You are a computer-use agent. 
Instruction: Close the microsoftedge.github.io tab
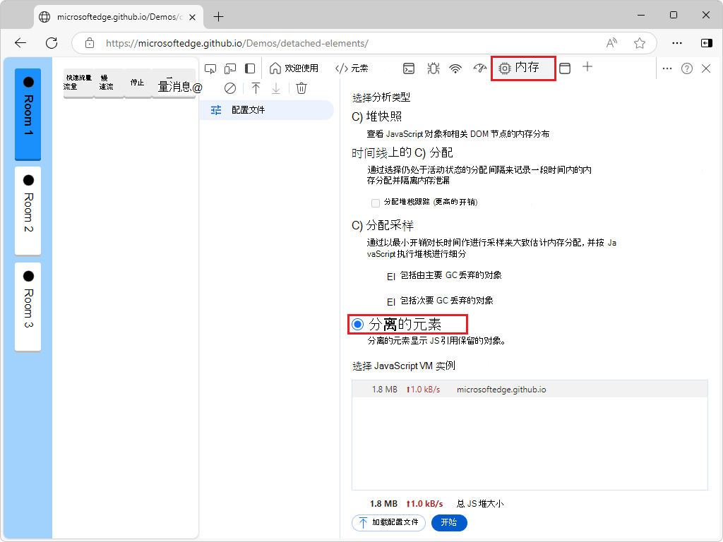pos(192,17)
